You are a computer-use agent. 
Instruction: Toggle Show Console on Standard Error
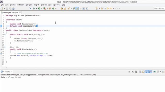point(150,72)
